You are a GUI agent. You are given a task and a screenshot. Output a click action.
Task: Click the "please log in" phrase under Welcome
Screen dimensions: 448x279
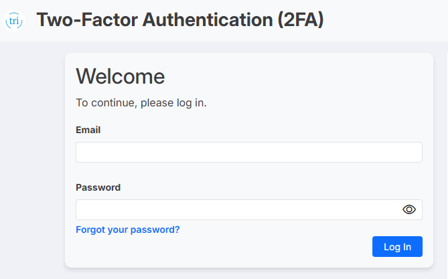click(x=173, y=103)
